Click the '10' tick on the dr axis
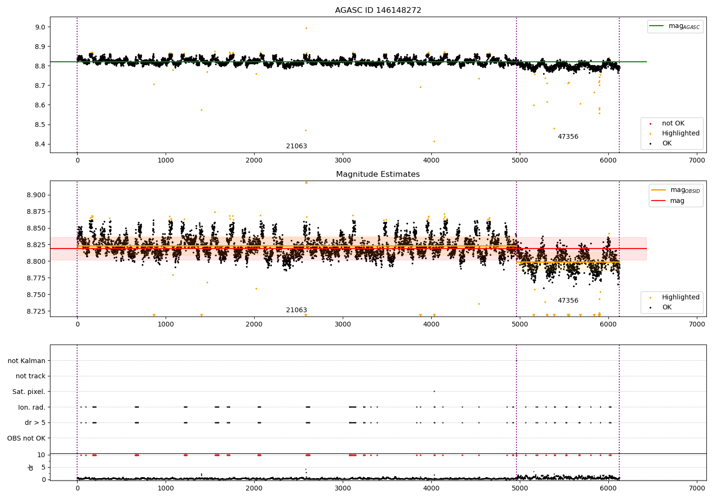 pyautogui.click(x=41, y=455)
